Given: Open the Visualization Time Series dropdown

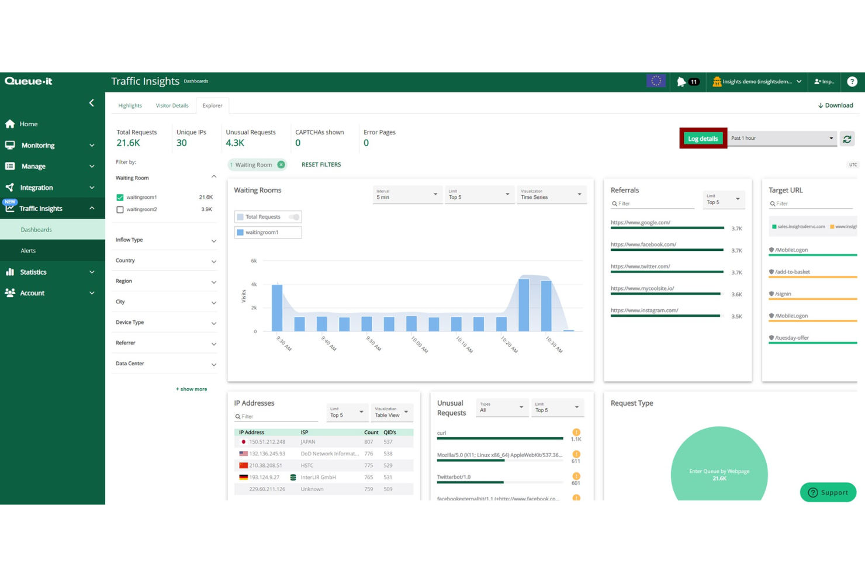Looking at the screenshot, I should [551, 195].
